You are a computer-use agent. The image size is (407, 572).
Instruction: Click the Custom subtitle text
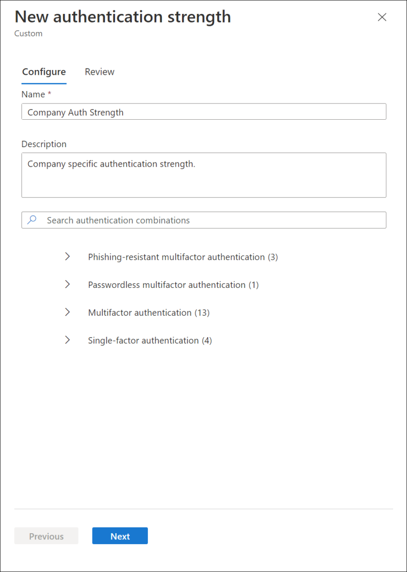pos(28,33)
